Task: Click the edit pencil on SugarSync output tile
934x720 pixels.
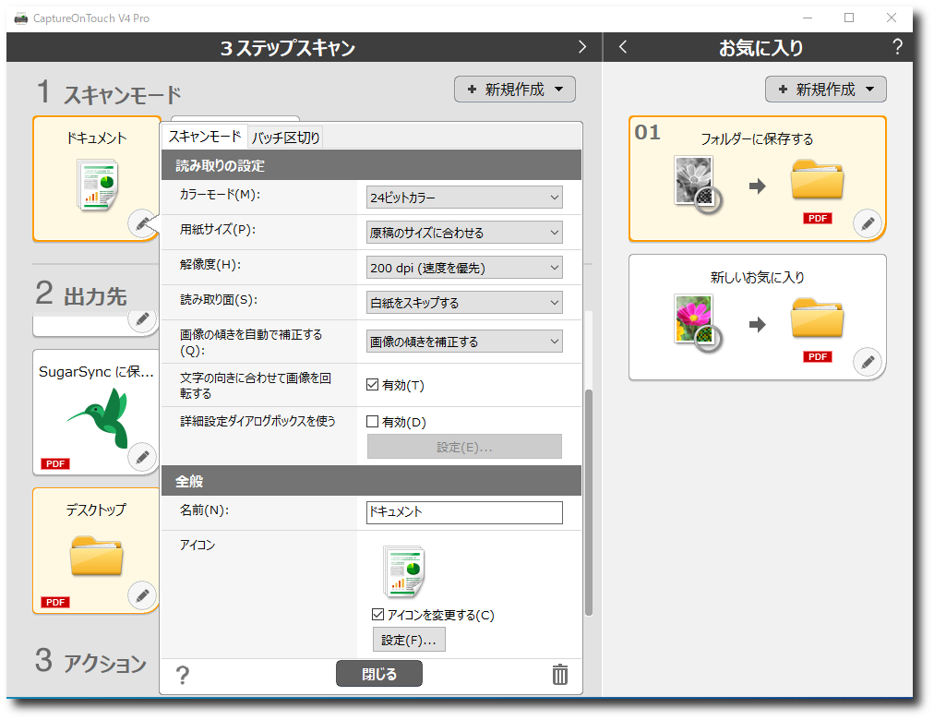Action: (141, 456)
